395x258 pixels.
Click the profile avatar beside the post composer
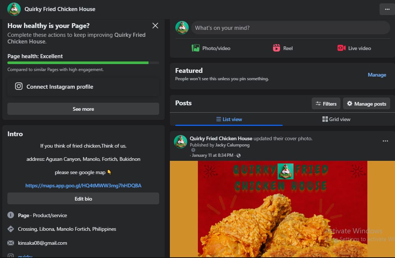tap(182, 28)
